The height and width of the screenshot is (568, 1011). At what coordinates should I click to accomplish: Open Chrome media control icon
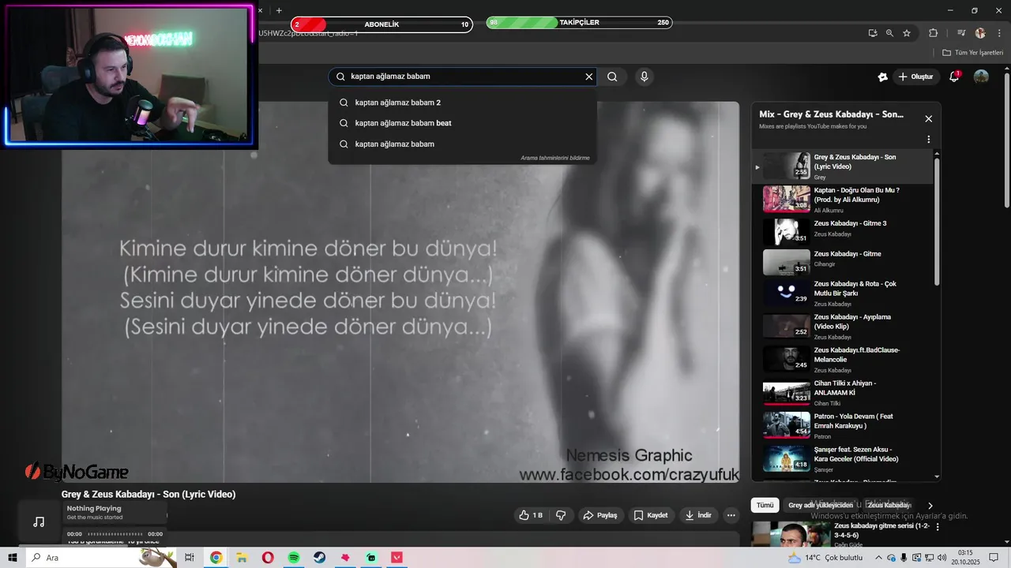pyautogui.click(x=961, y=33)
